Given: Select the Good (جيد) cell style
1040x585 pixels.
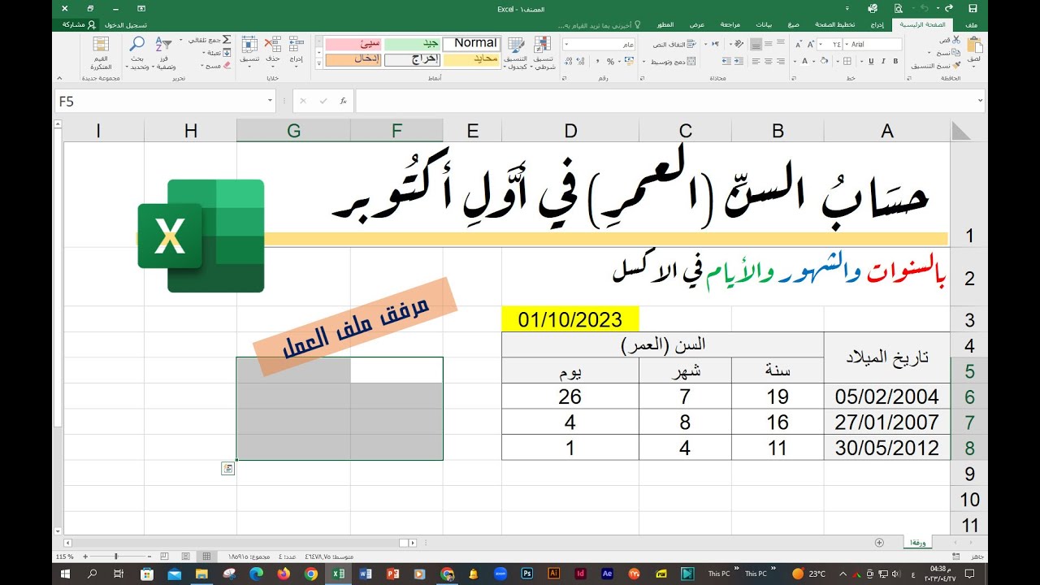Looking at the screenshot, I should coord(412,44).
